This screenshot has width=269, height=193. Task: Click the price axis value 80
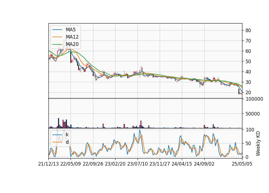[248, 30]
